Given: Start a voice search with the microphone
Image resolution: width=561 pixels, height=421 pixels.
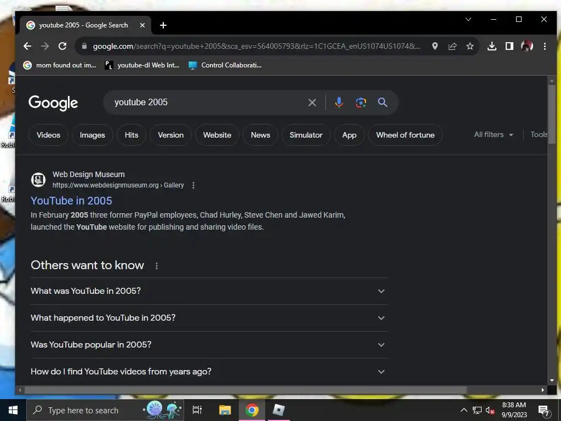Looking at the screenshot, I should tap(339, 103).
